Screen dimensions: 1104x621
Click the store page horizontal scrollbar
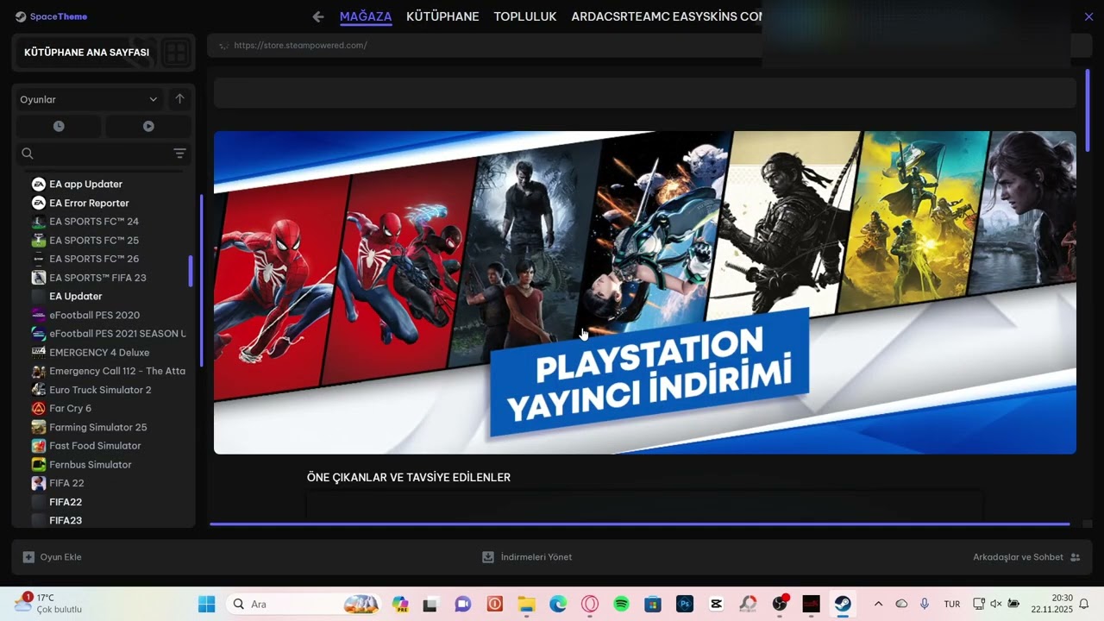tap(639, 524)
